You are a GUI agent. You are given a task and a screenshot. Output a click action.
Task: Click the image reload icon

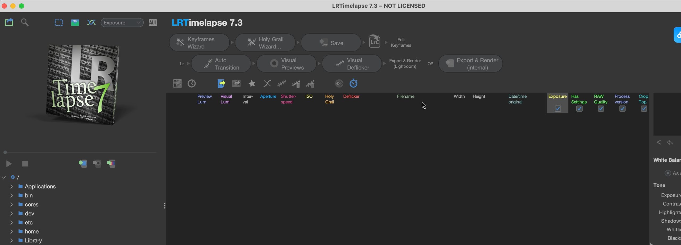click(x=236, y=84)
